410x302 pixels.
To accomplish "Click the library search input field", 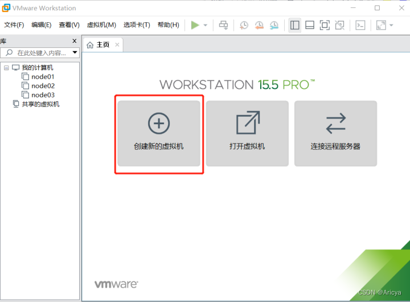I will [39, 53].
